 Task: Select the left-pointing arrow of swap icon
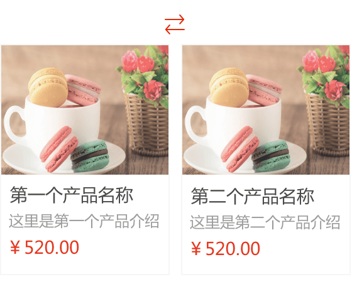pyautogui.click(x=175, y=30)
